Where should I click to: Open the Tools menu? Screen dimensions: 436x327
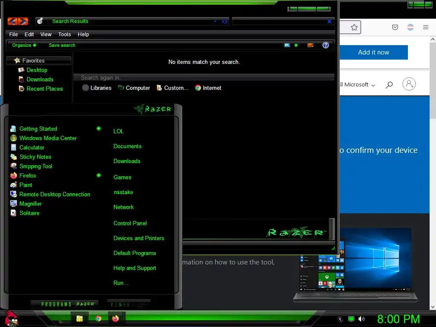(x=65, y=34)
